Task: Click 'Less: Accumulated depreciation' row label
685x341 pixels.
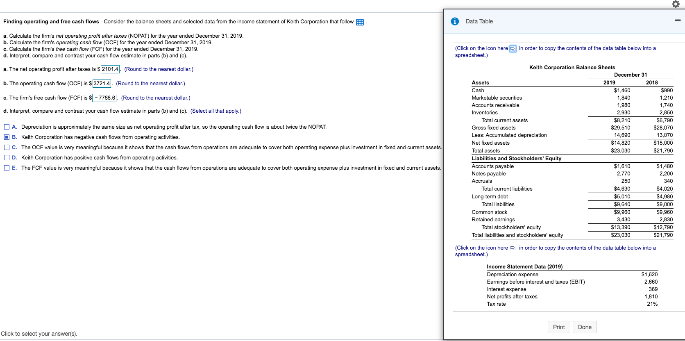Action: (509, 135)
